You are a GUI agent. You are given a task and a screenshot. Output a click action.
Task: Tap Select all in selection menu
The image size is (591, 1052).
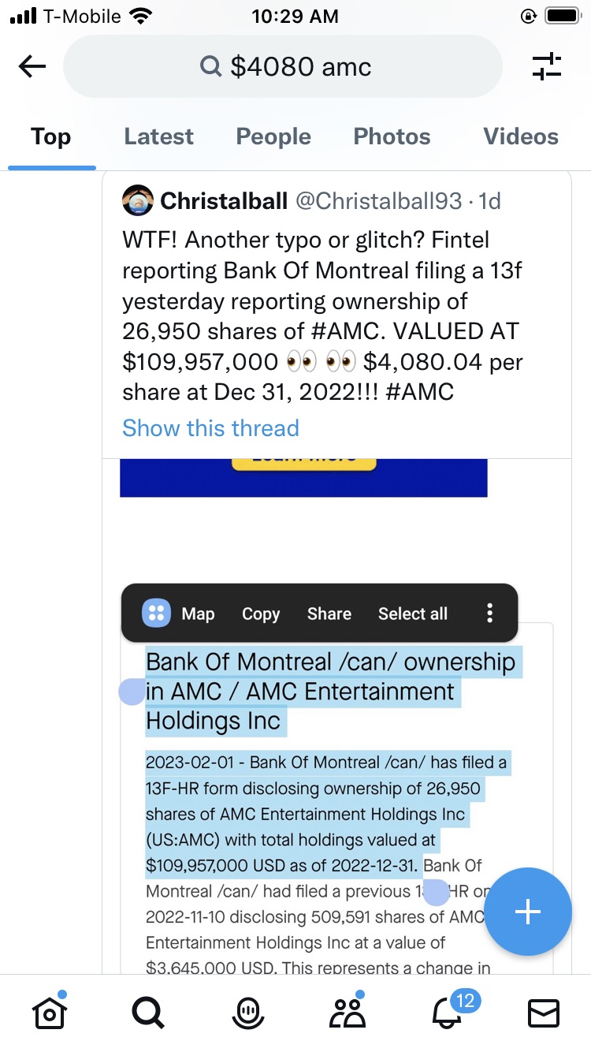click(413, 614)
